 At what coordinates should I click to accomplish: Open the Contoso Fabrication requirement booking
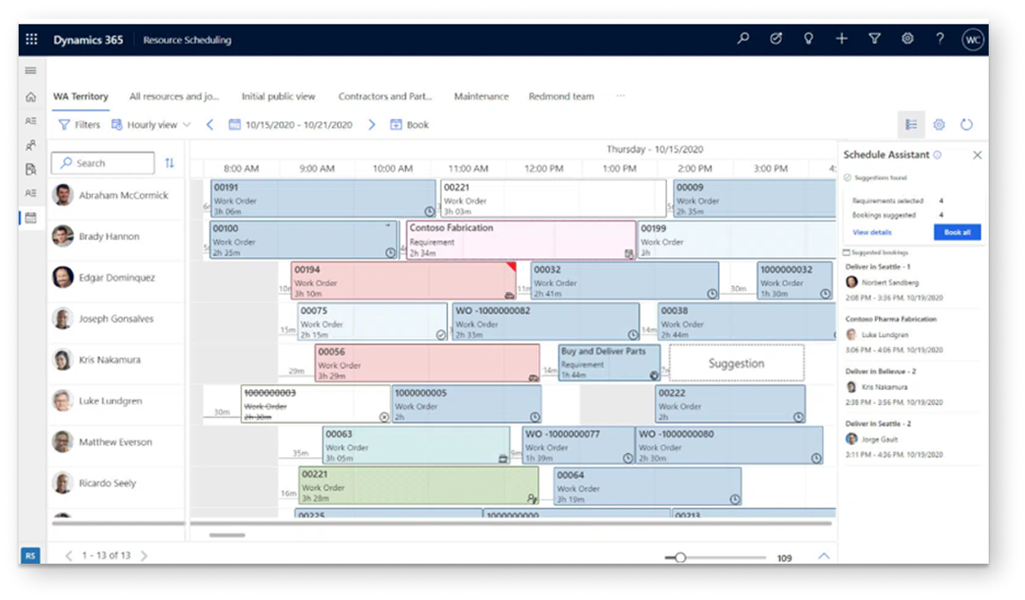[521, 240]
